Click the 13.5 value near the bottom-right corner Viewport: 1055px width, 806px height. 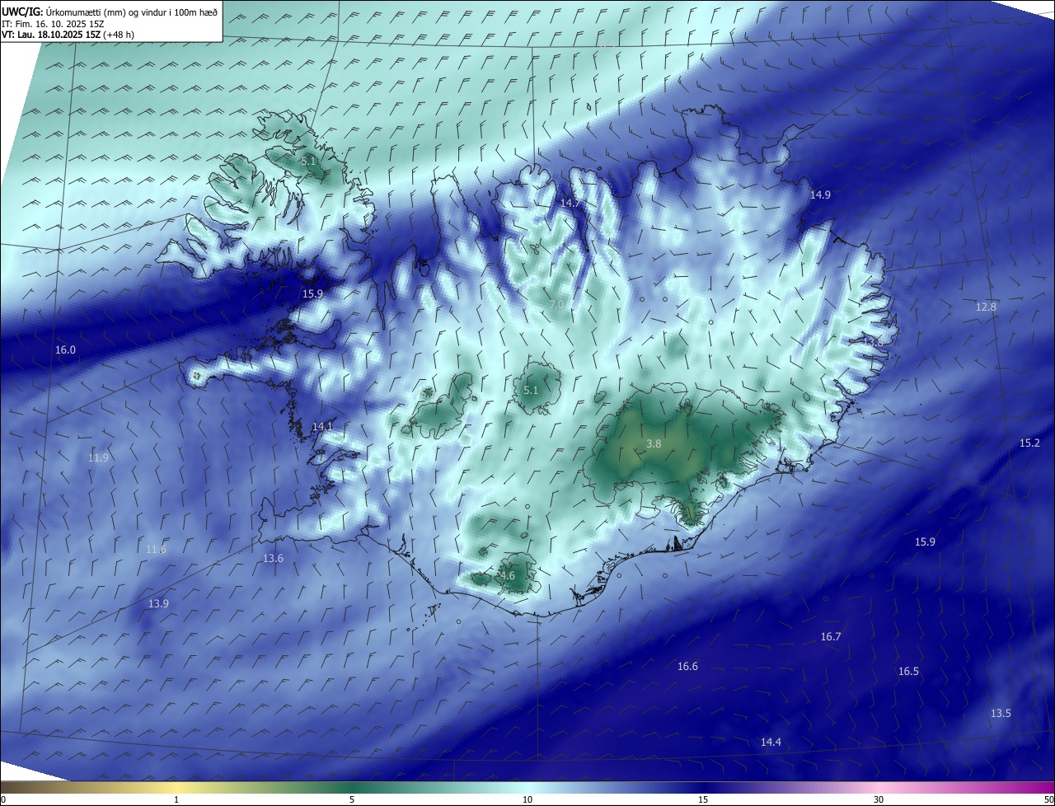click(1001, 713)
